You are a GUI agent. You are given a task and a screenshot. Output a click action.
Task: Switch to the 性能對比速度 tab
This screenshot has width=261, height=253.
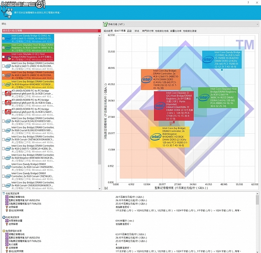pos(190,31)
